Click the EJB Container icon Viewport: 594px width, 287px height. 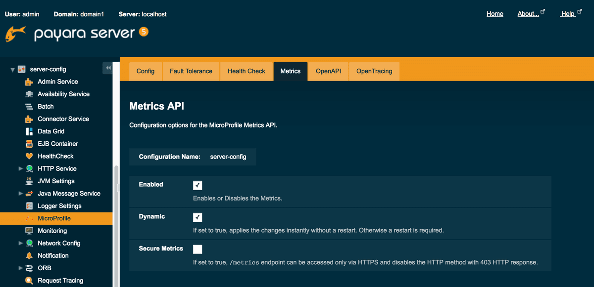click(29, 144)
